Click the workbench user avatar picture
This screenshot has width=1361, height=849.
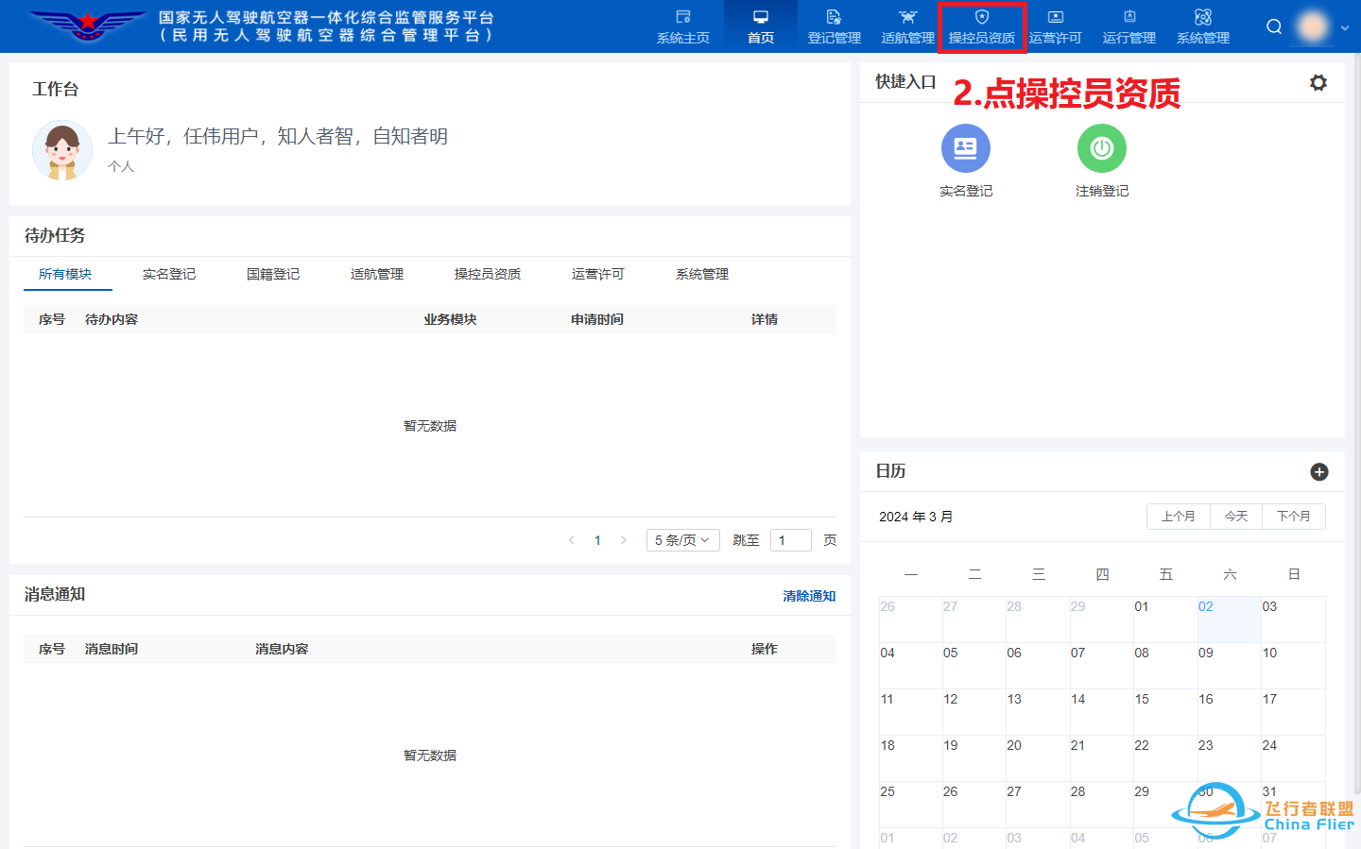pos(62,150)
